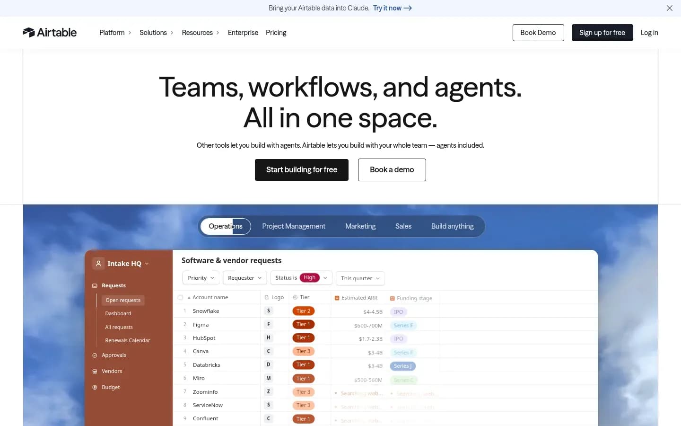Image resolution: width=681 pixels, height=426 pixels.
Task: Switch to the Marketing tab
Action: pos(360,226)
